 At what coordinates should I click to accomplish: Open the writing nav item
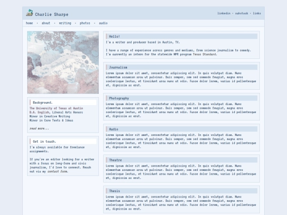point(65,23)
